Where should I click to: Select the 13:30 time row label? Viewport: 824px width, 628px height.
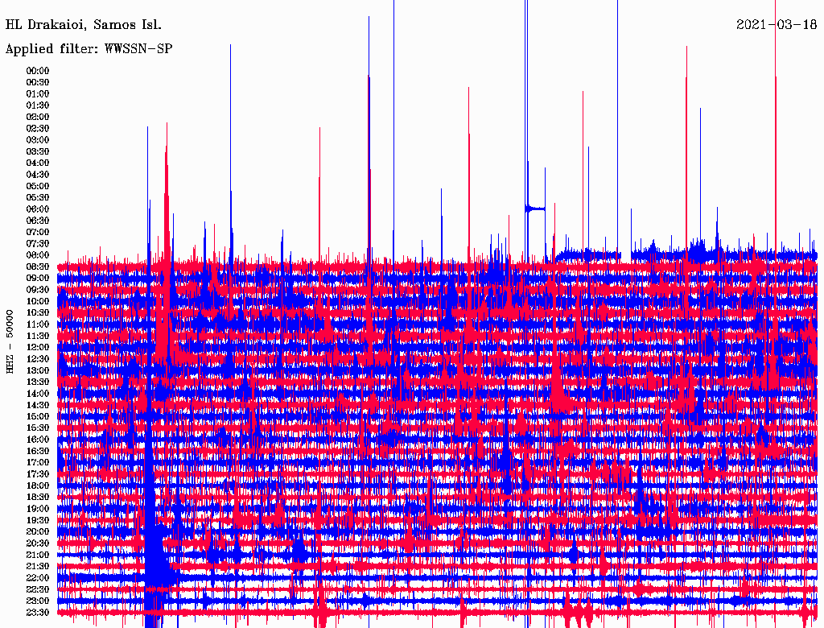pos(38,382)
